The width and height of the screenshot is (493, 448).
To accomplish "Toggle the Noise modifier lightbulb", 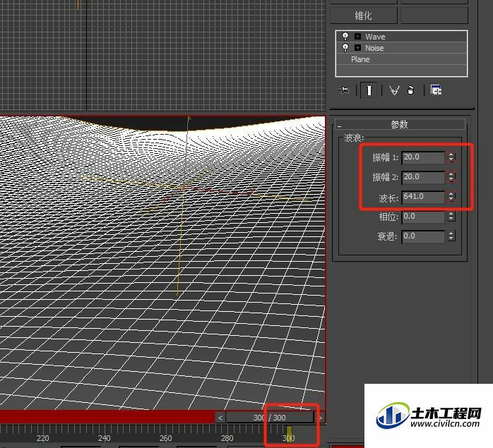I will (x=345, y=48).
